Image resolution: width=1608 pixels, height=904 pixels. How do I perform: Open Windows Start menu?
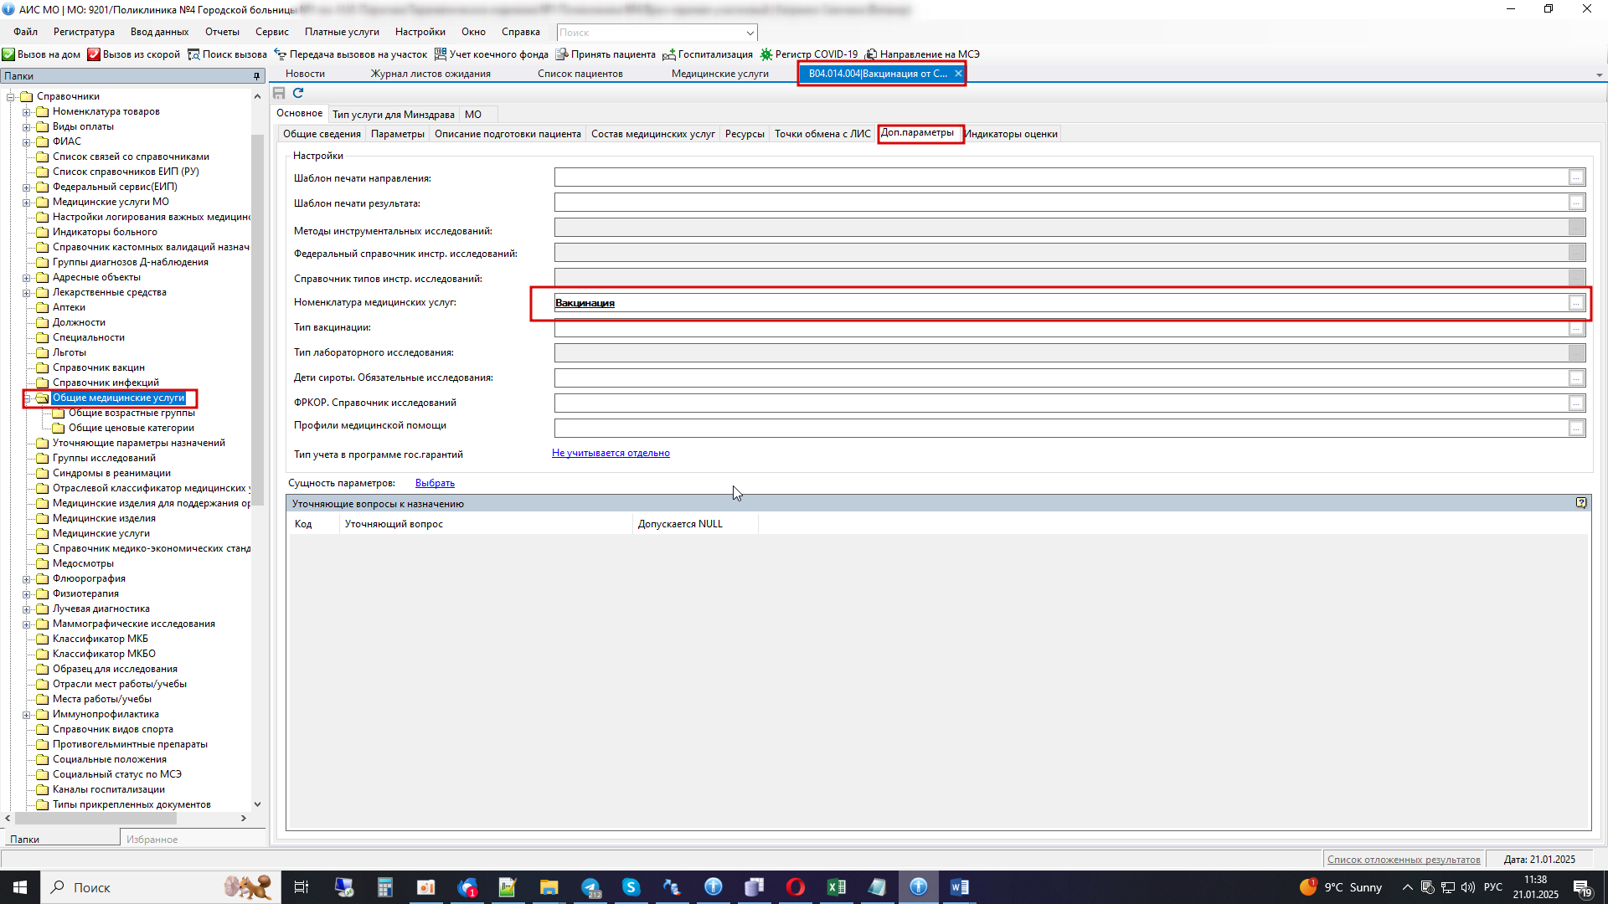pos(20,887)
